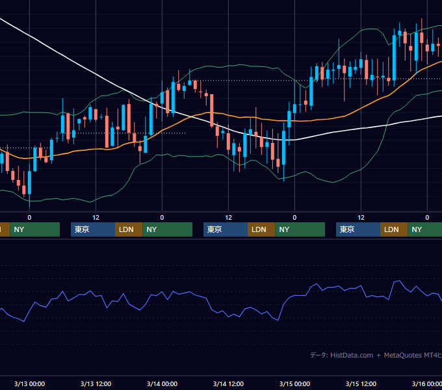Click hour label 0 above 3/15 00:00
442x390 pixels.
pos(294,218)
